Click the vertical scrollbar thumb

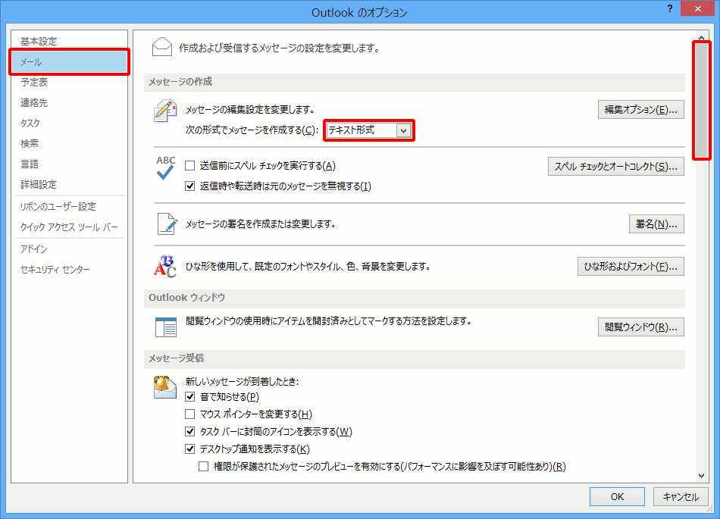coord(702,101)
